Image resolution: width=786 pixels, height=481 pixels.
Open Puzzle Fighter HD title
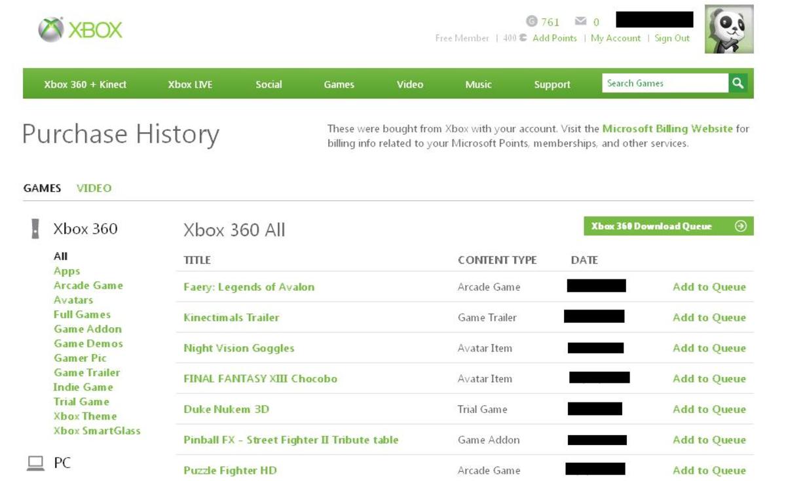tap(230, 470)
